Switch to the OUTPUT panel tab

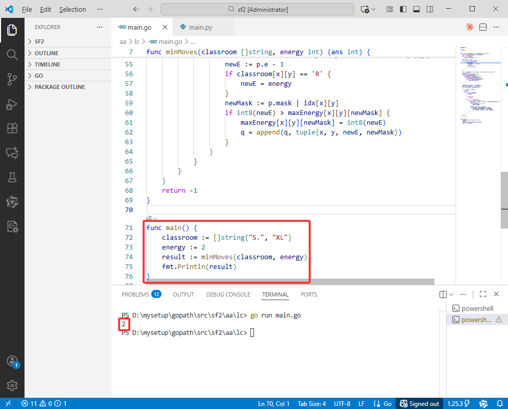(183, 294)
